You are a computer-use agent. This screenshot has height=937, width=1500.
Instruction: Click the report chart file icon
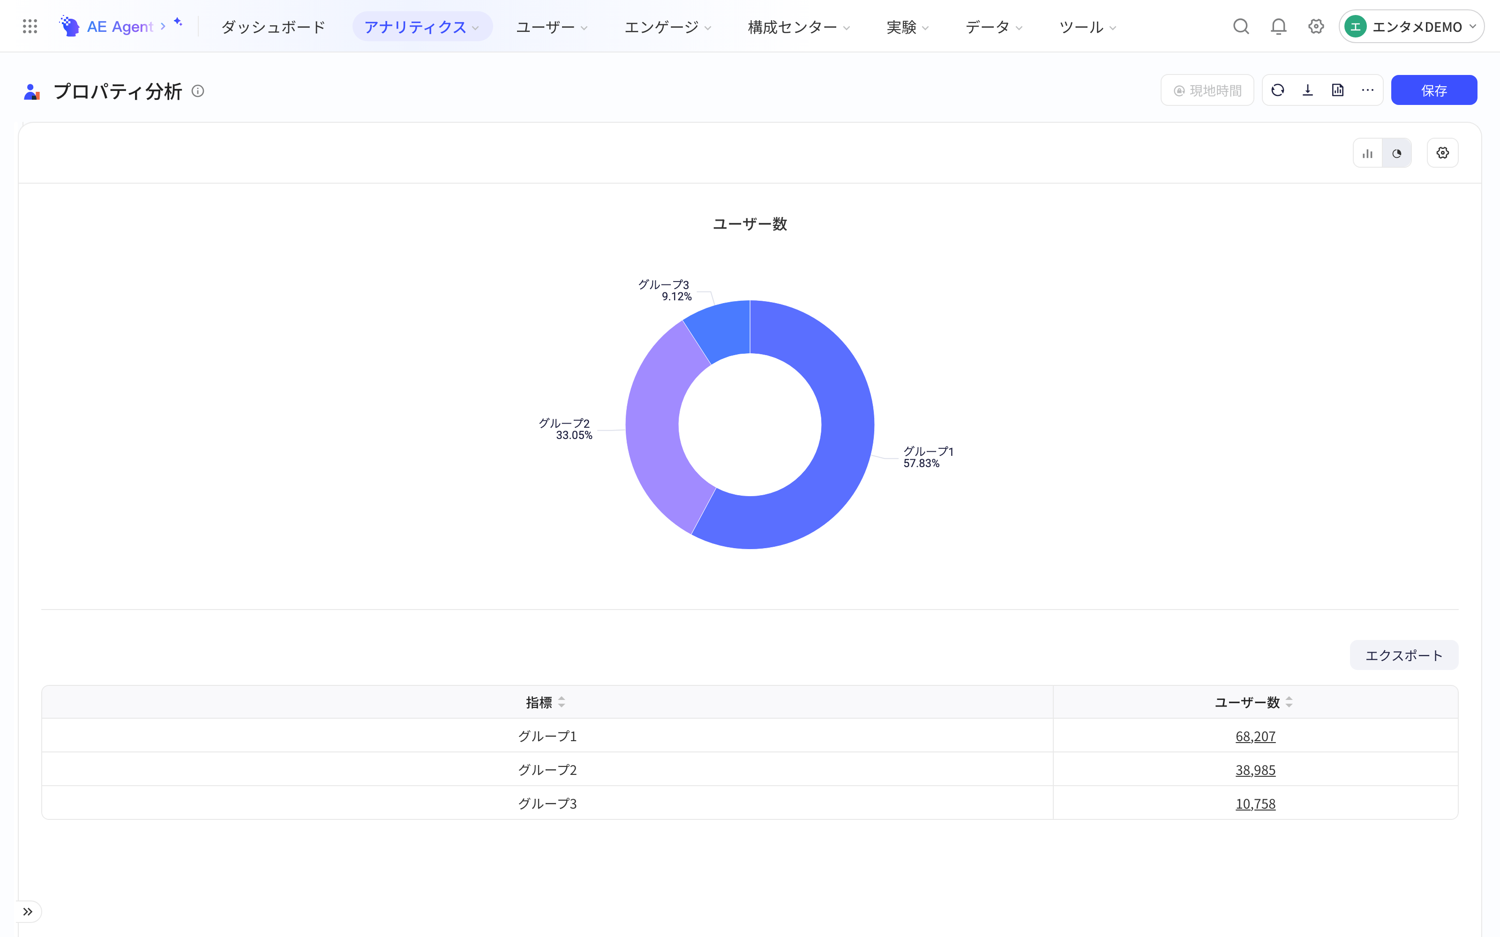(x=1338, y=90)
